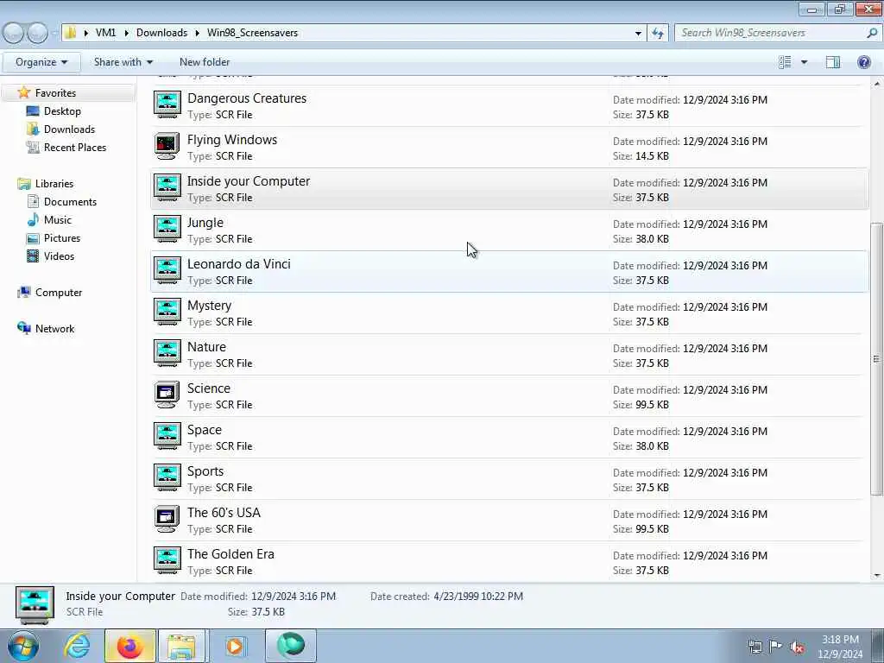
Task: Click The 60's USA file icon
Action: (x=167, y=519)
